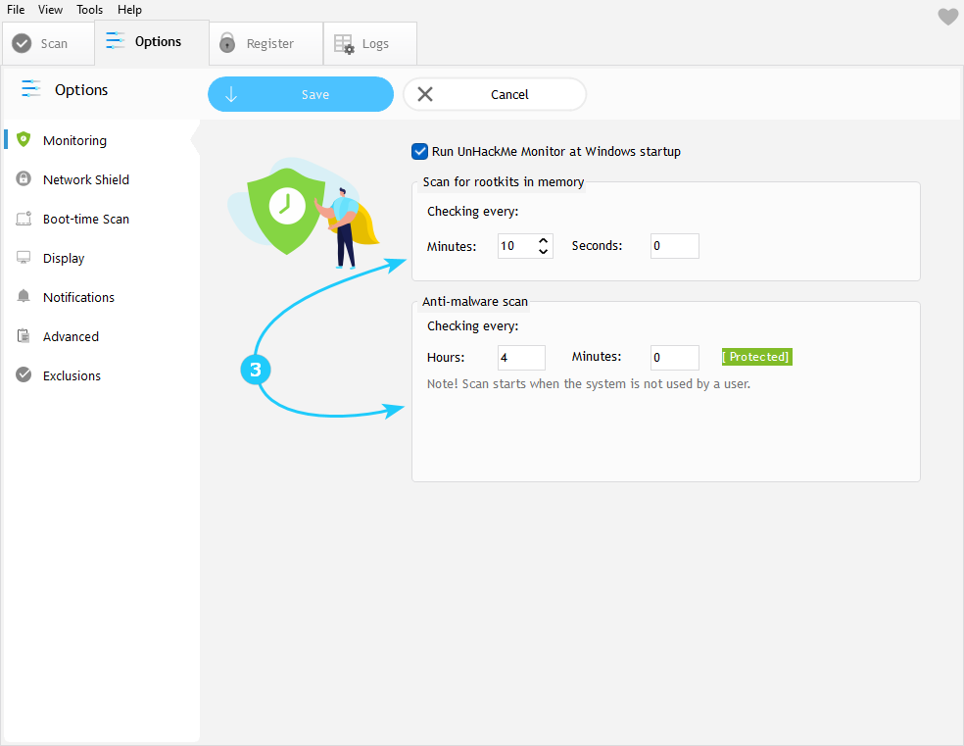
Task: Click the Exclusions checkmark icon
Action: click(x=24, y=375)
